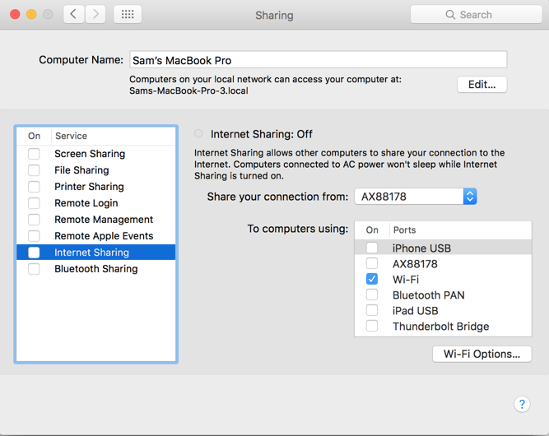Click the forward navigation arrow
Image resolution: width=549 pixels, height=436 pixels.
click(x=96, y=14)
